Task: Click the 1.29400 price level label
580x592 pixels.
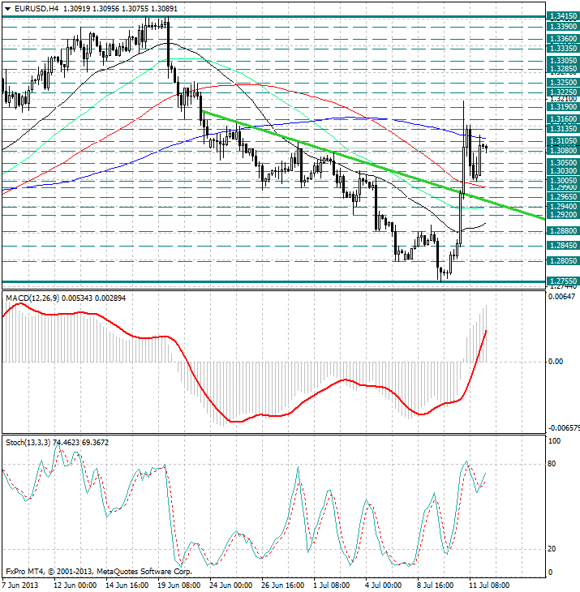Action: [x=563, y=207]
